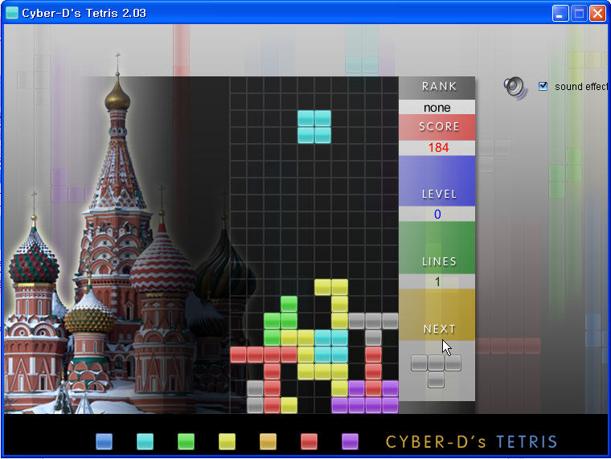The image size is (611, 459).
Task: Click the blue LEVEL panel
Action: pos(437,181)
